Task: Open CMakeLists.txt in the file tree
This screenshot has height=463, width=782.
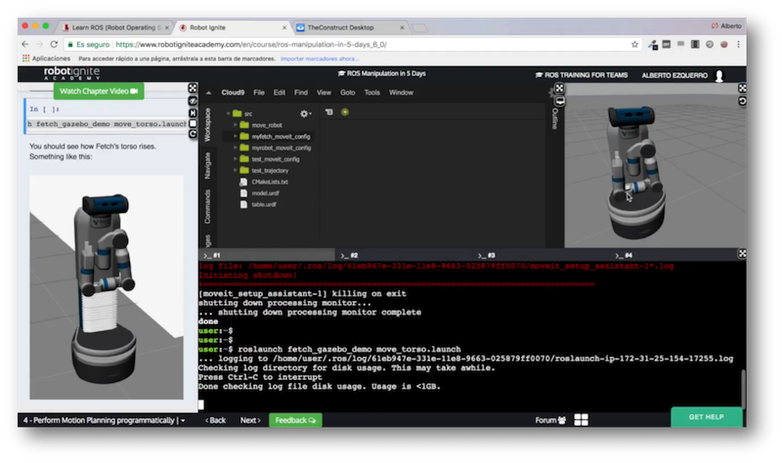Action: point(270,182)
